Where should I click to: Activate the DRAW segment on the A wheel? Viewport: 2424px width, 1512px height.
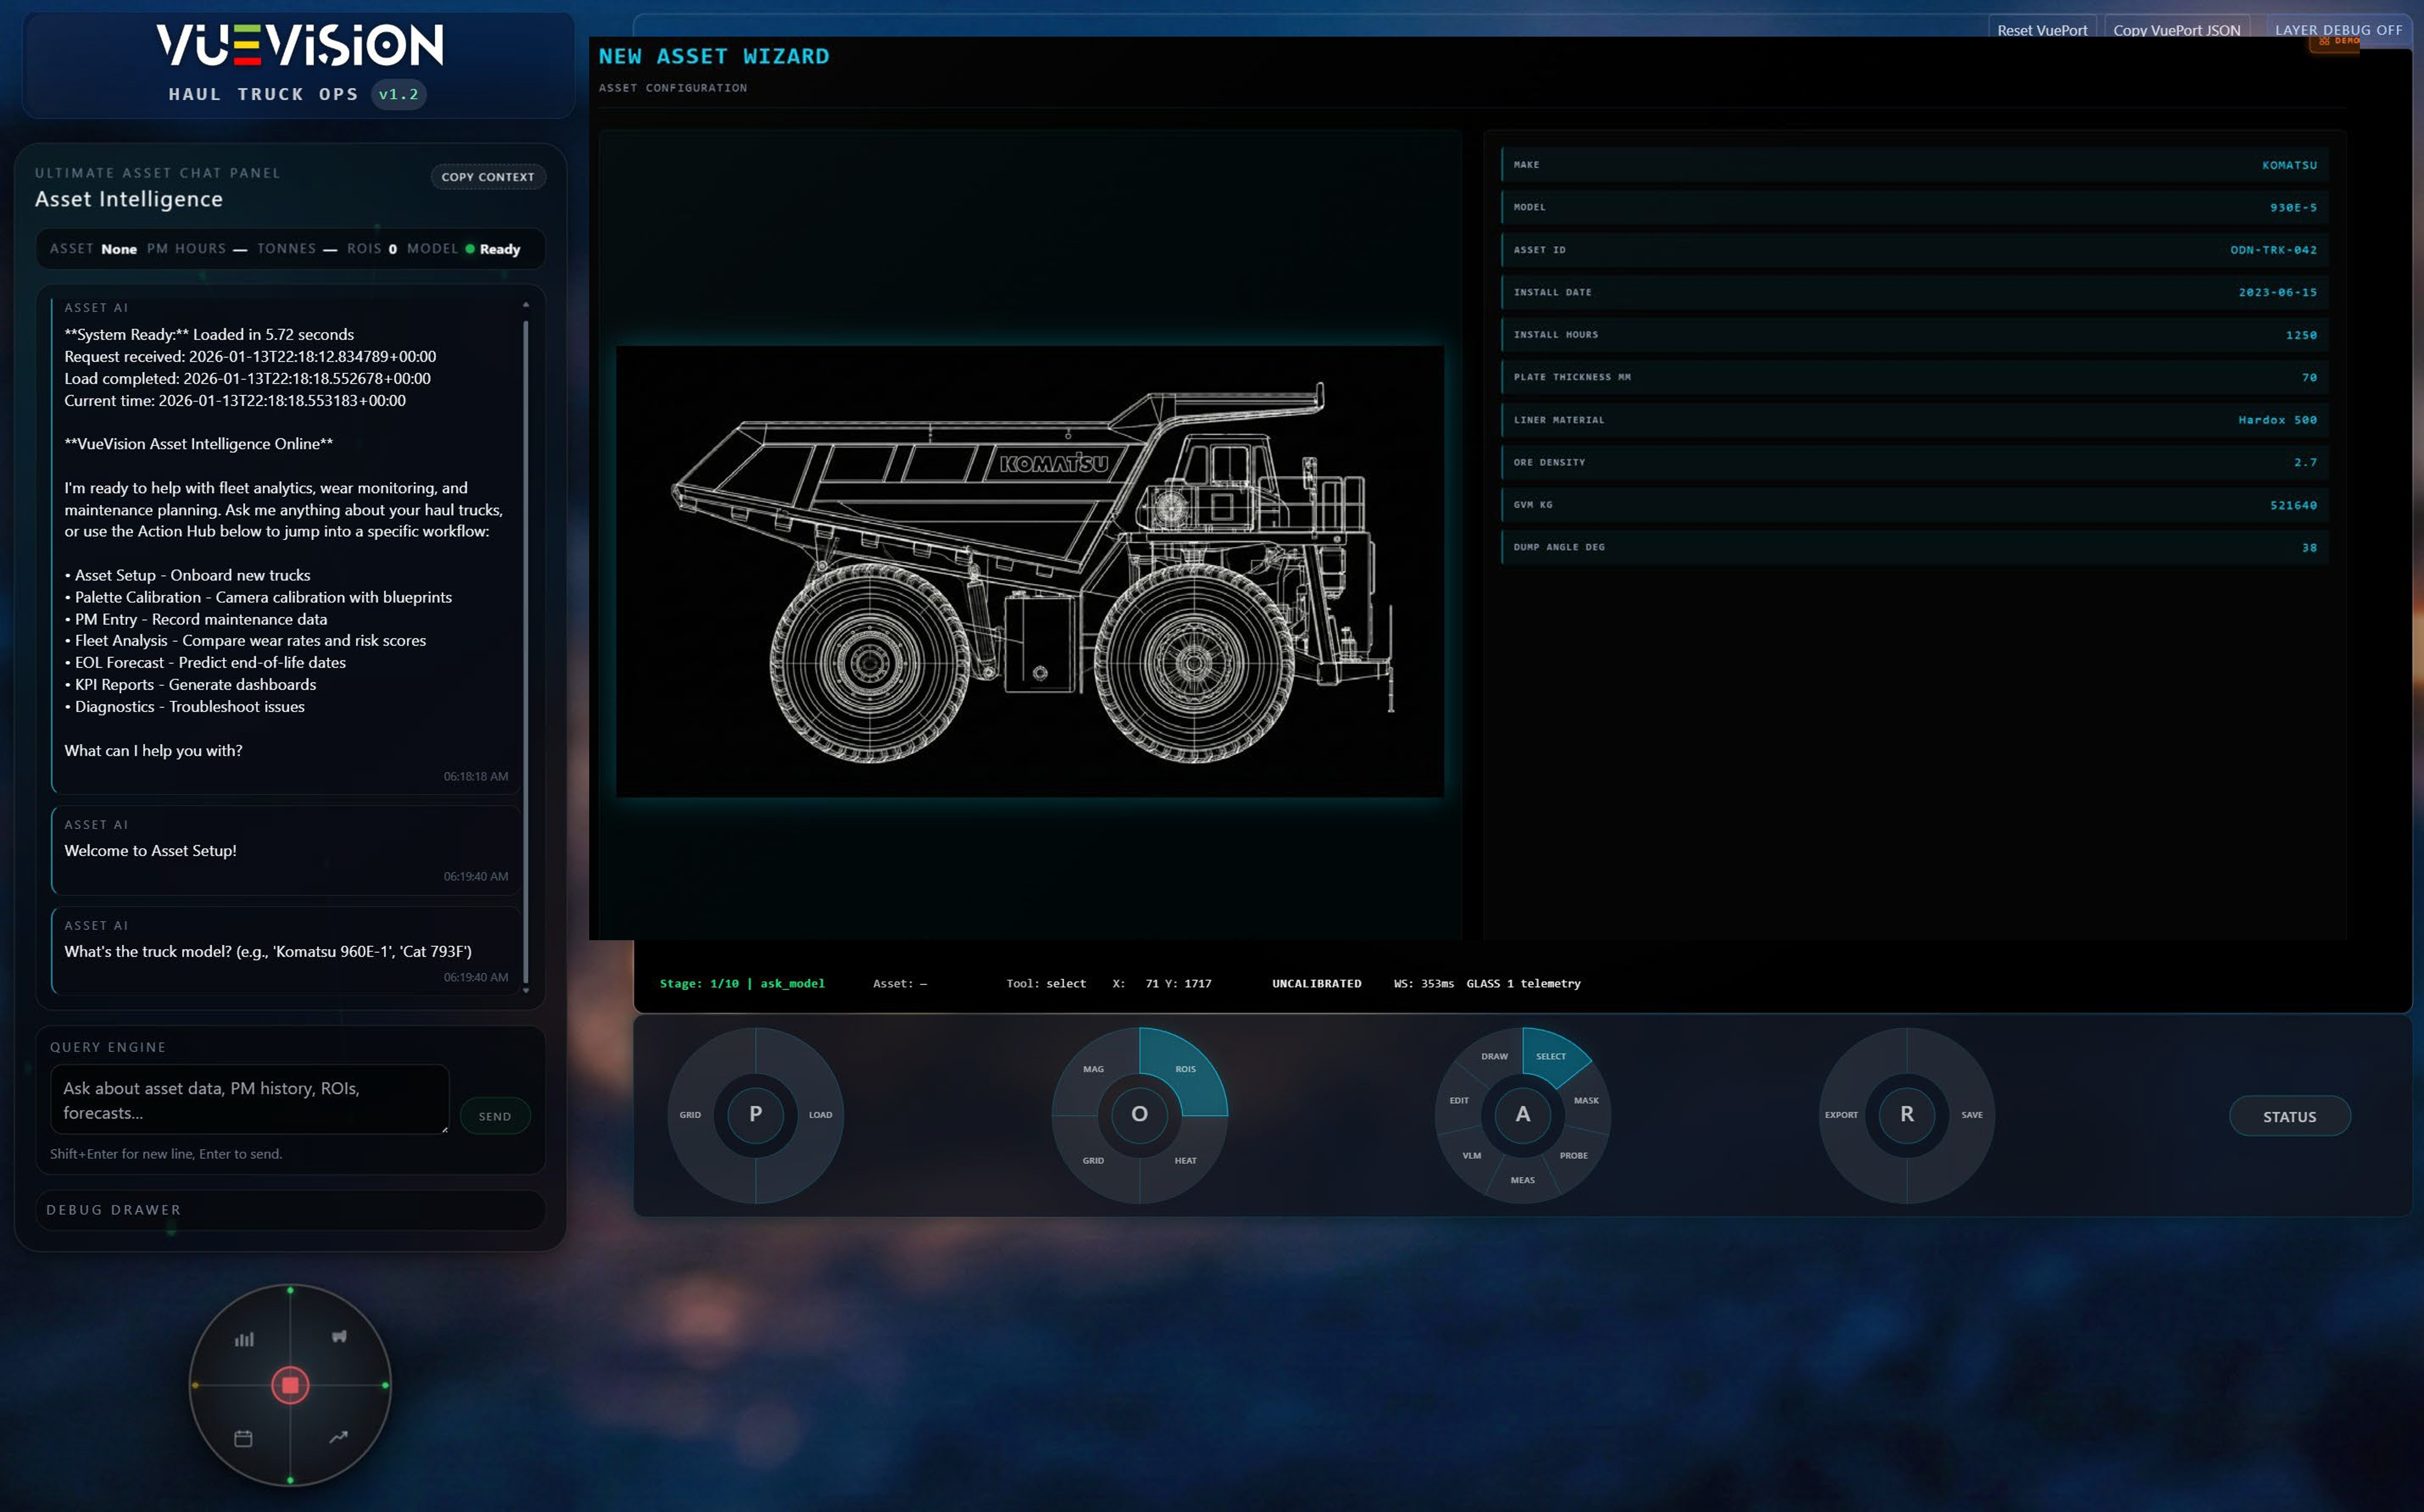pos(1494,1055)
